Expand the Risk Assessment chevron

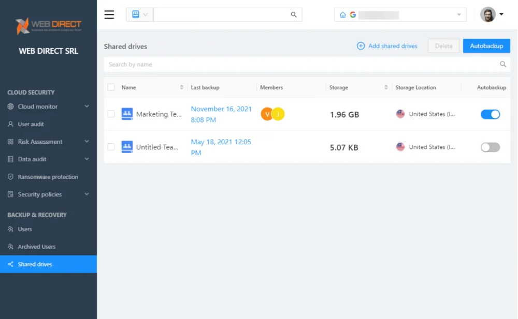pyautogui.click(x=87, y=141)
